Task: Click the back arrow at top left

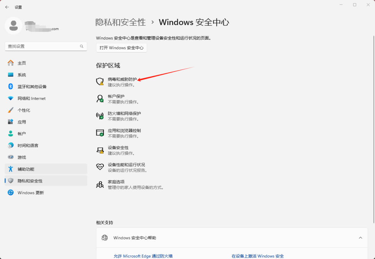Action: click(7, 7)
